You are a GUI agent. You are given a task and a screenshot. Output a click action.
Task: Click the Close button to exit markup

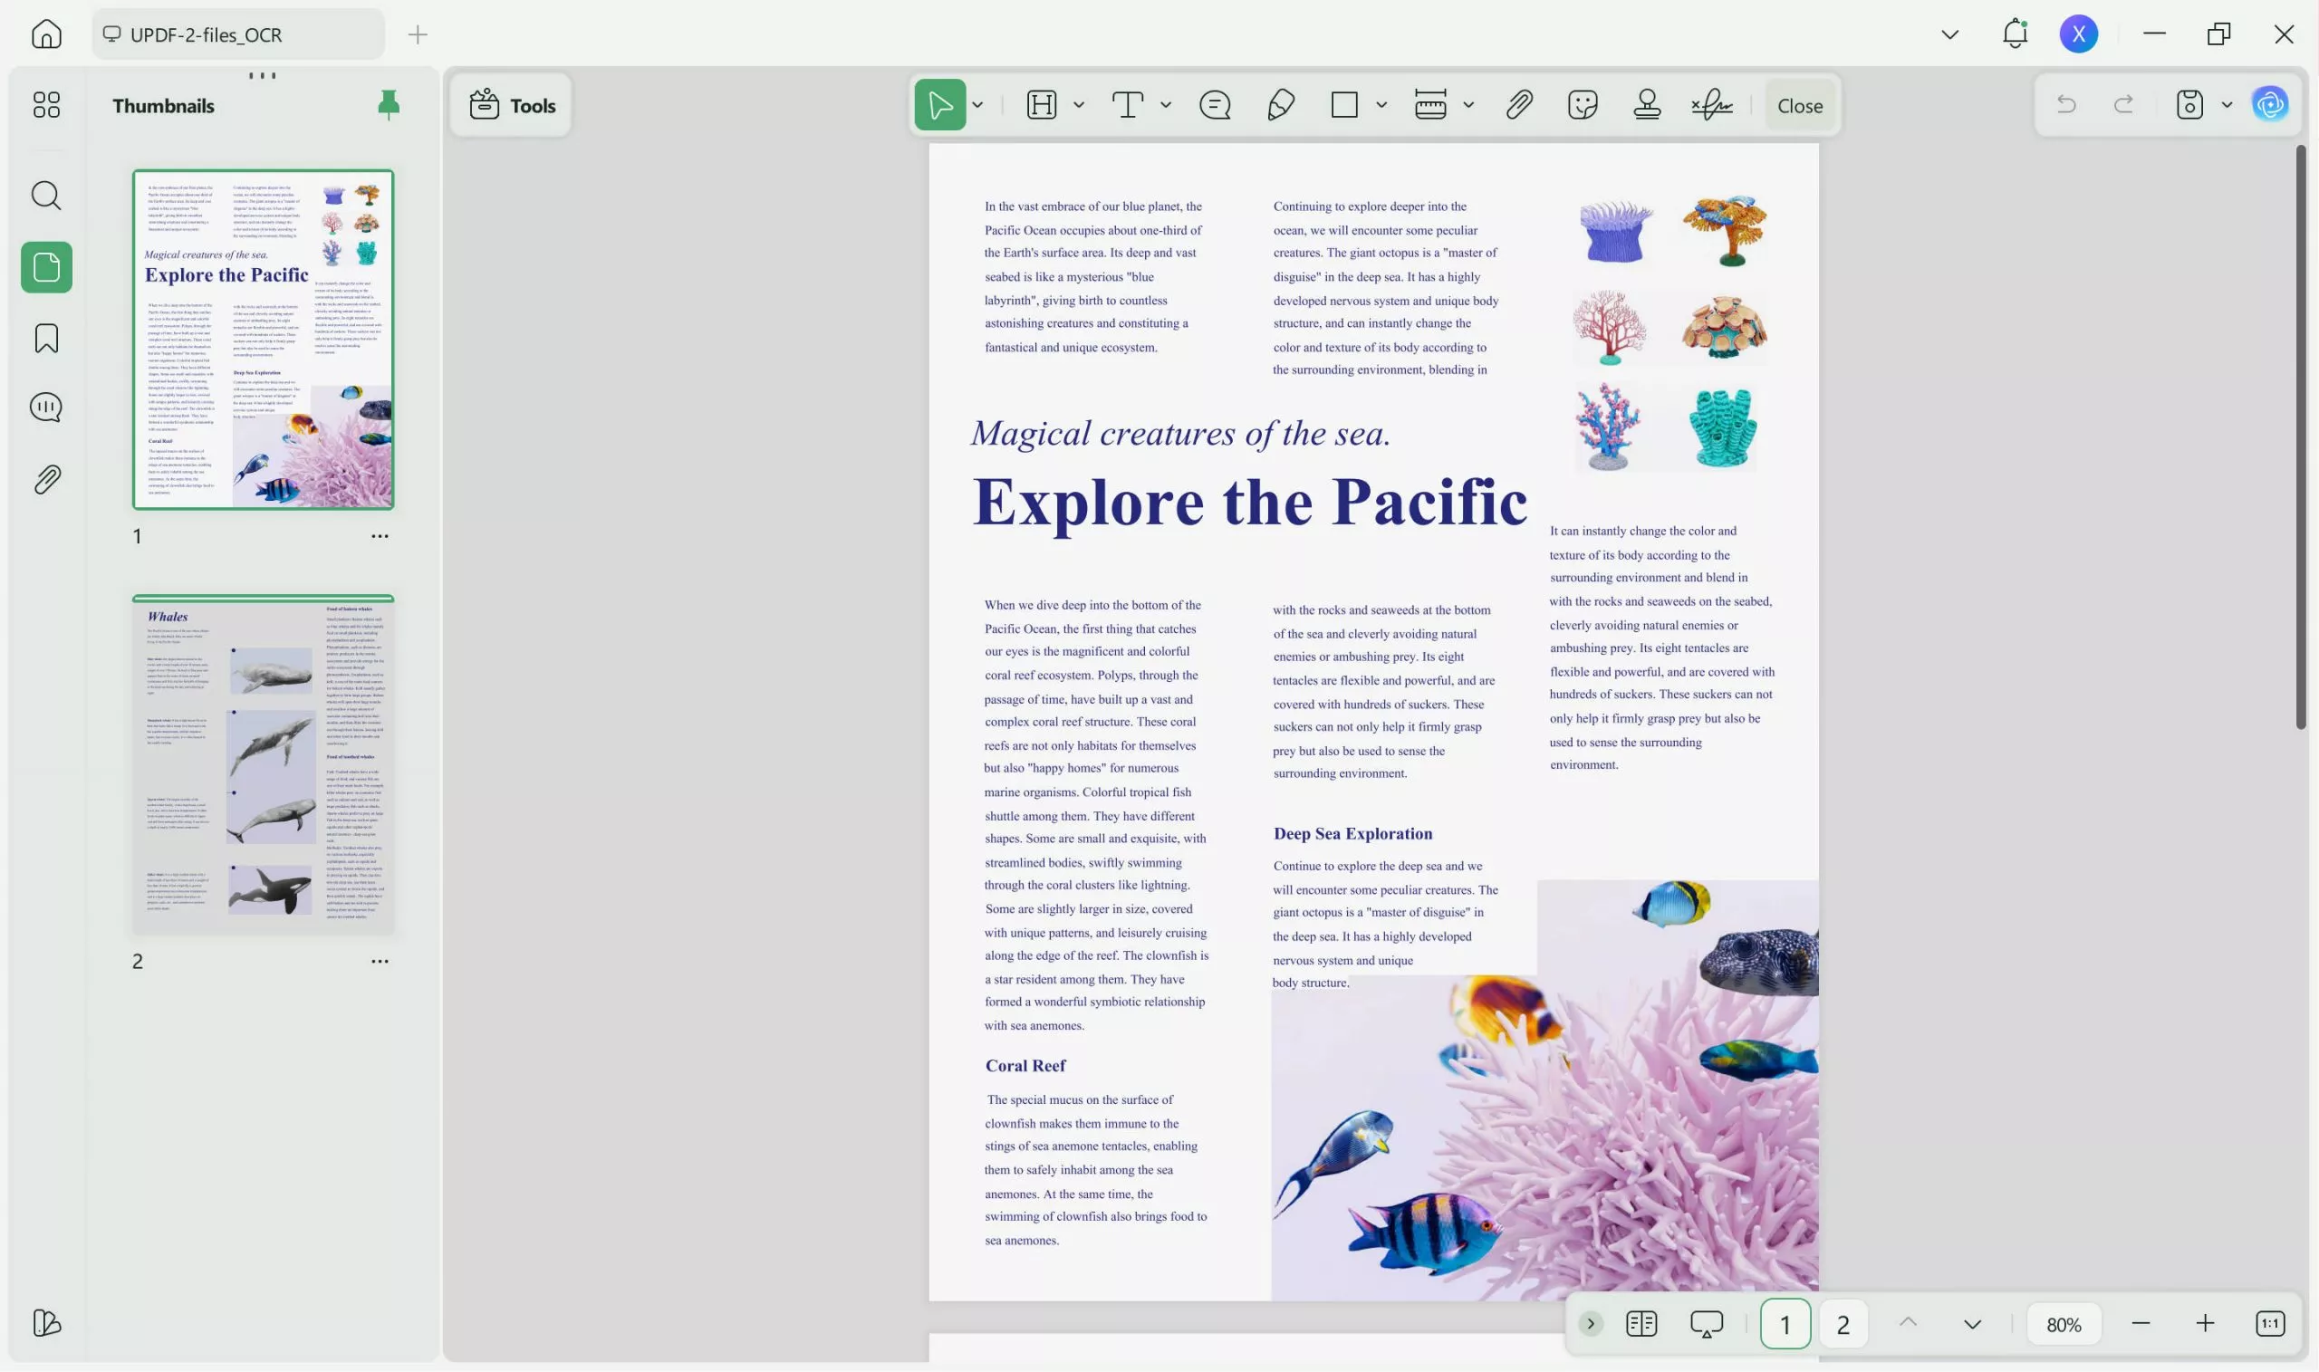coord(1797,104)
